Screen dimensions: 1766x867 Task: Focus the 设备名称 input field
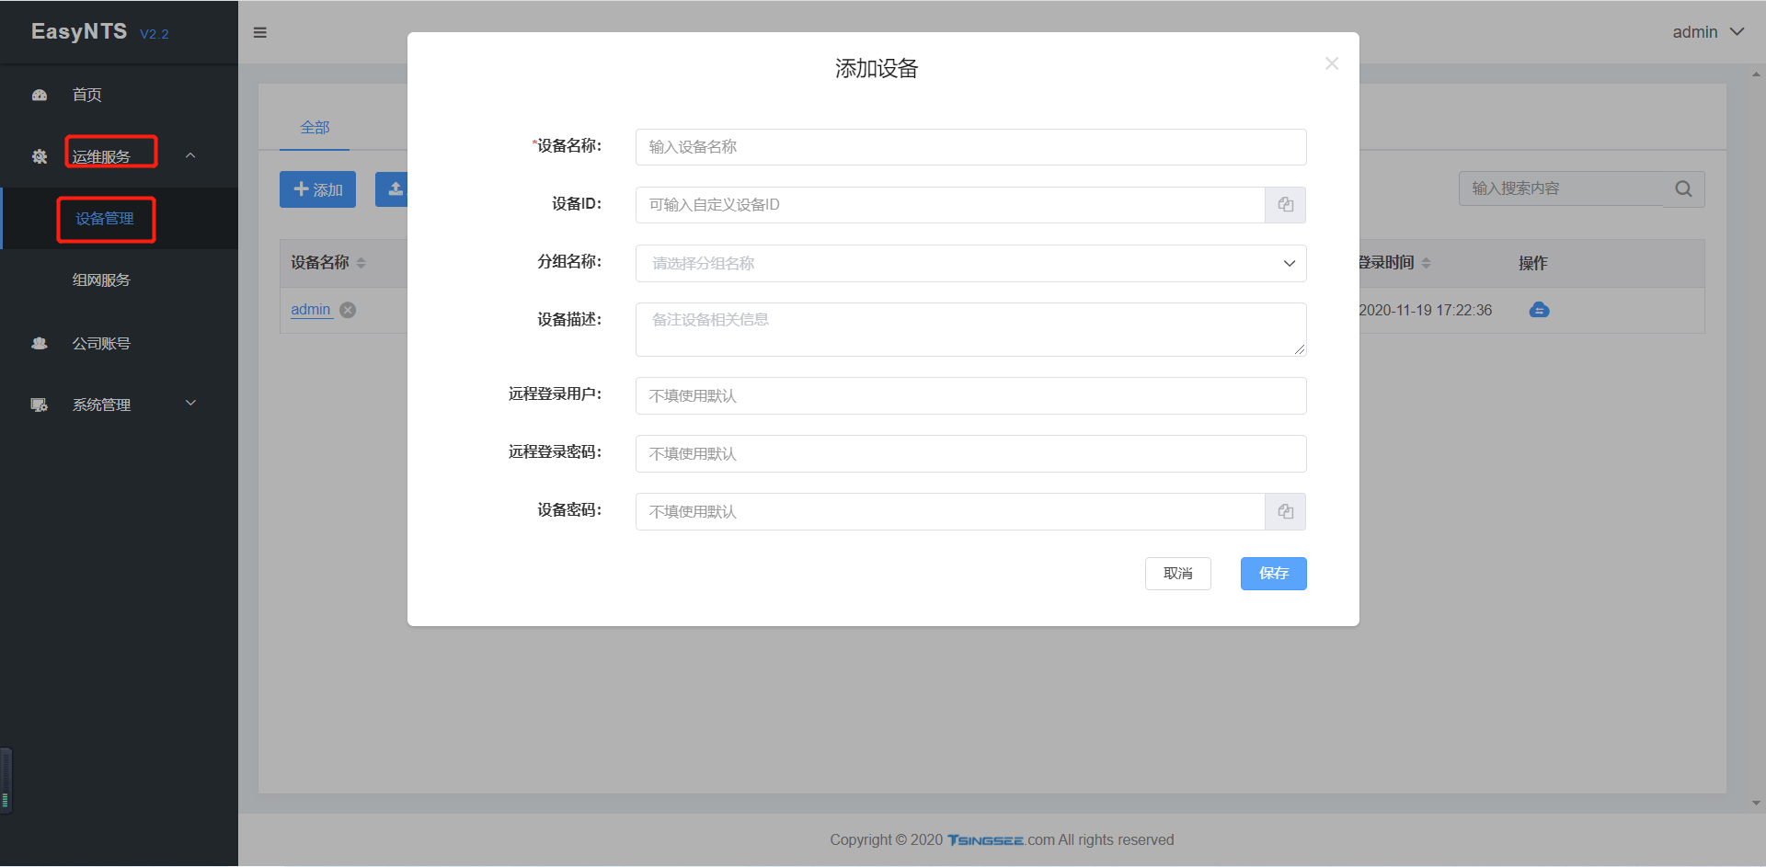pyautogui.click(x=971, y=147)
